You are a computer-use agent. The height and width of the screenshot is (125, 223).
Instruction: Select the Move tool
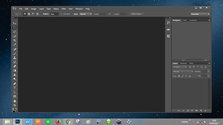point(15,23)
